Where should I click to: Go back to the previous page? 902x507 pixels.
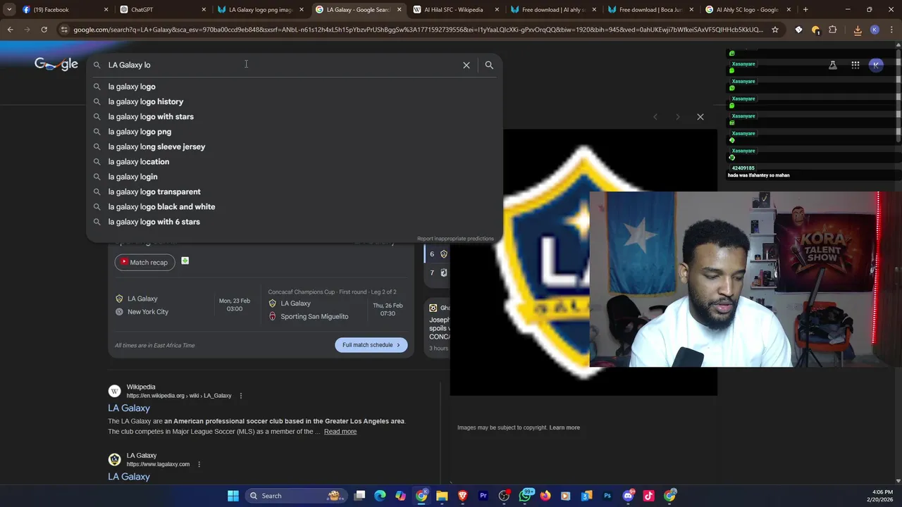[x=10, y=30]
